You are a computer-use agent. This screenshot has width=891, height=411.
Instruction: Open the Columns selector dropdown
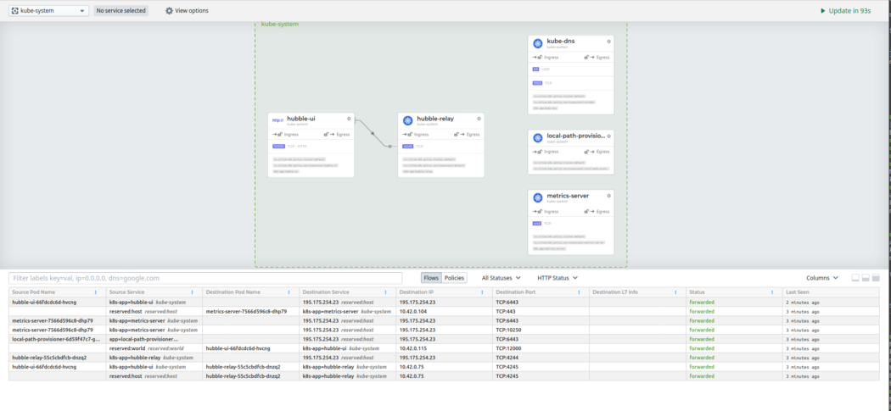click(822, 278)
